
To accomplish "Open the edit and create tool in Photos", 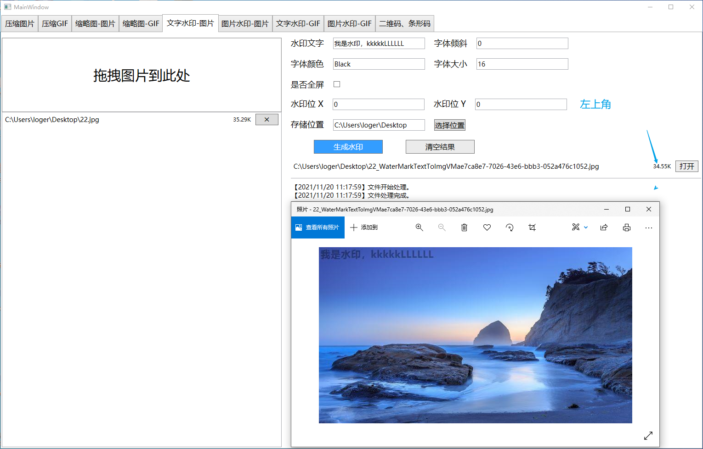I will pyautogui.click(x=575, y=227).
